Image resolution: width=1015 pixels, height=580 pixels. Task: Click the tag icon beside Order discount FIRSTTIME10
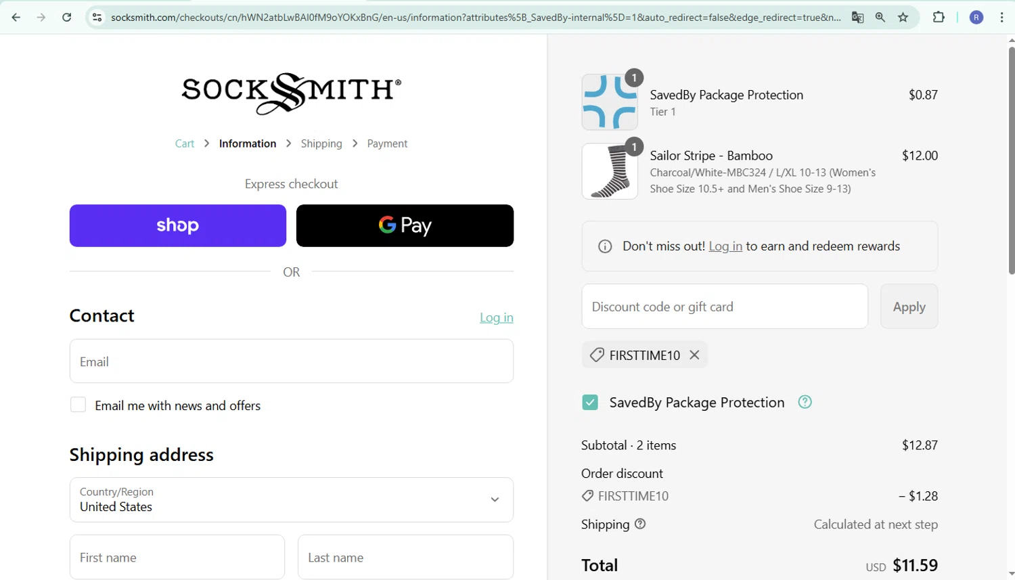tap(587, 496)
